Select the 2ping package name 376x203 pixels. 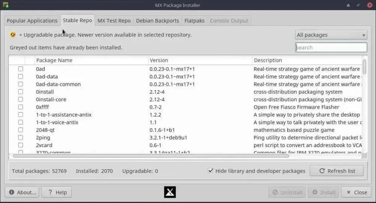(43, 138)
